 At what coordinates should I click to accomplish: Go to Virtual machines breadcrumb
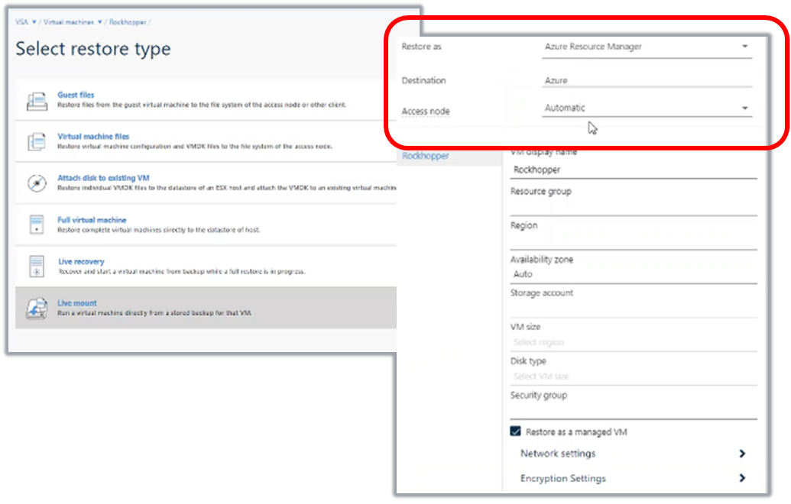(68, 22)
